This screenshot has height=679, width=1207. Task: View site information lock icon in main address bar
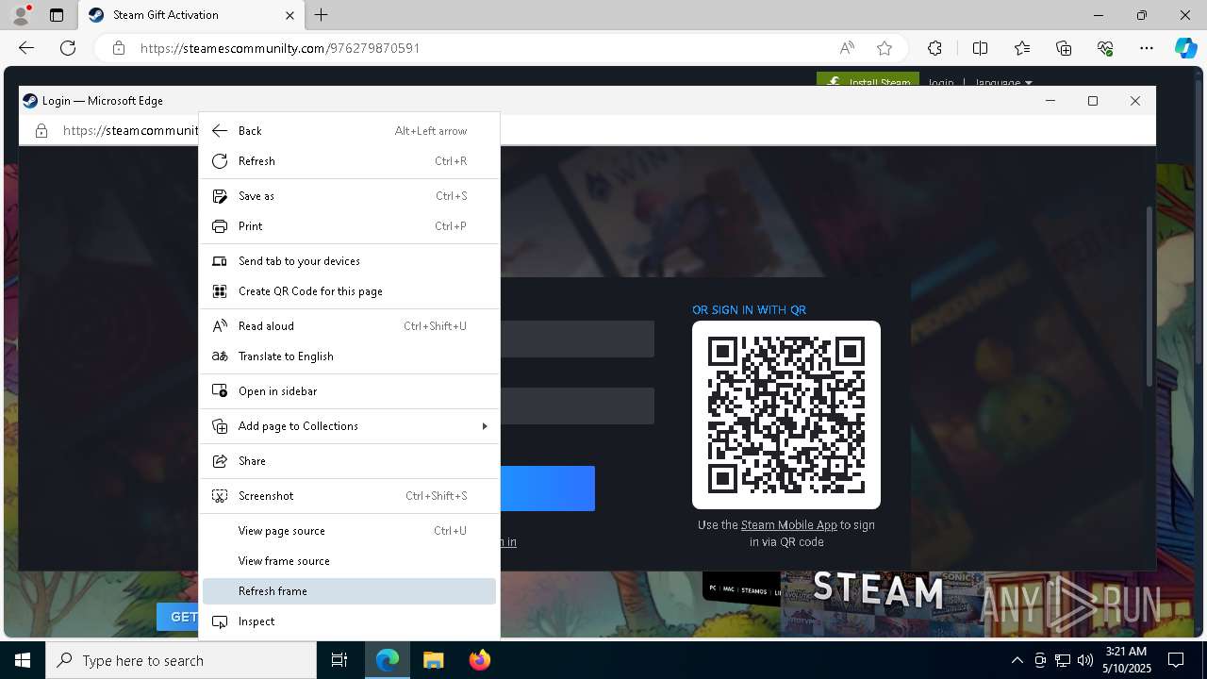click(x=118, y=48)
